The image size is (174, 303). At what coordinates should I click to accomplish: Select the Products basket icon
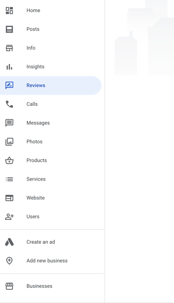9,160
